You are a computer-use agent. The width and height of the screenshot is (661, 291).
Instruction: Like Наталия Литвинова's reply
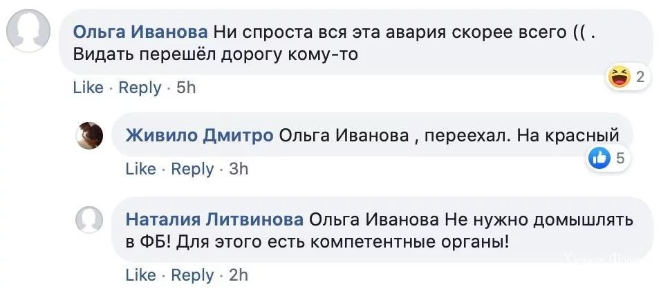pyautogui.click(x=140, y=275)
